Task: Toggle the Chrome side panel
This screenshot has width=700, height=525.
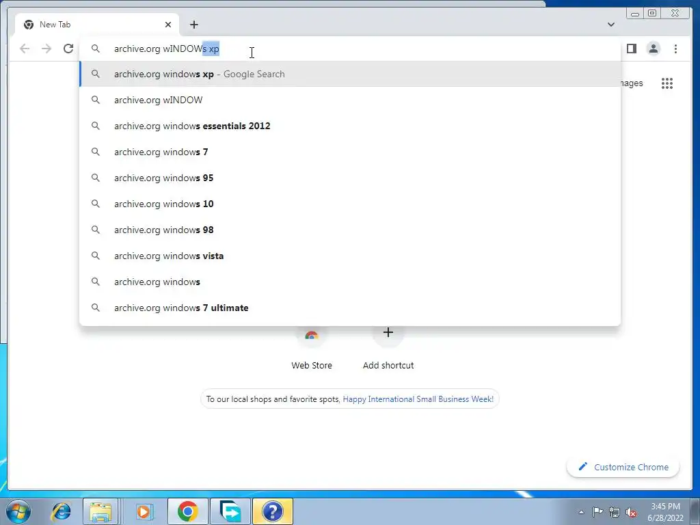Action: pos(631,49)
